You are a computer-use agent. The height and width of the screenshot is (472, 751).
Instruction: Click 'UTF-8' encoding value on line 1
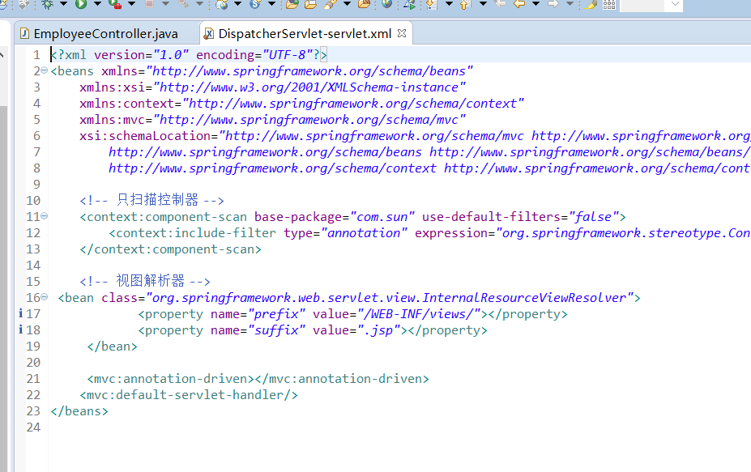click(x=288, y=55)
